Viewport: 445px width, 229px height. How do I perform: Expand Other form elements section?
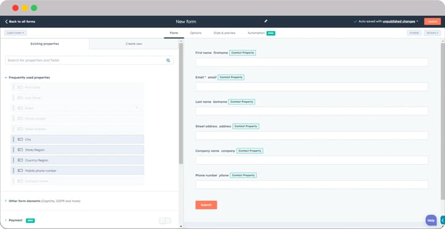6,201
